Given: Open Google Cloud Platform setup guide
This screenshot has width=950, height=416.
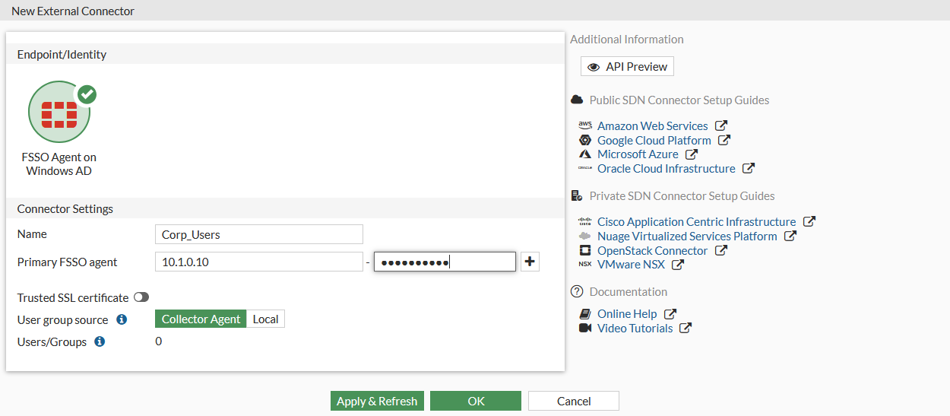Looking at the screenshot, I should click(654, 140).
